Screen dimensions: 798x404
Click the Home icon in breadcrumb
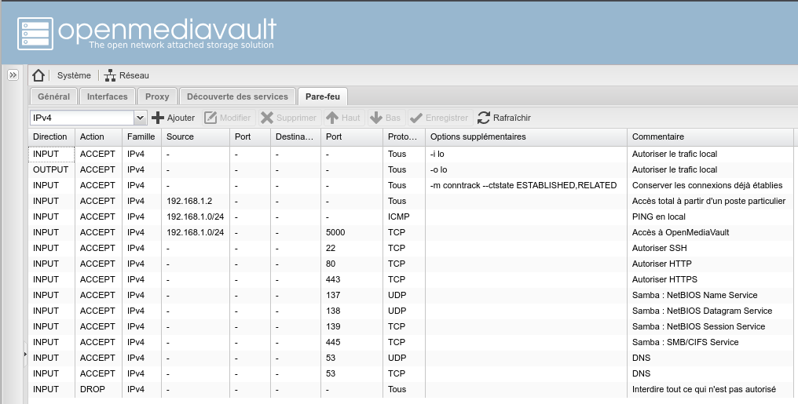[x=38, y=75]
